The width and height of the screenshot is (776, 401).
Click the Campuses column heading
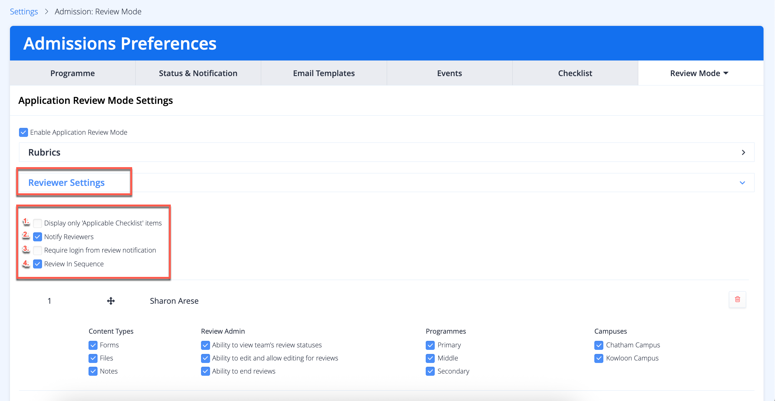[611, 331]
